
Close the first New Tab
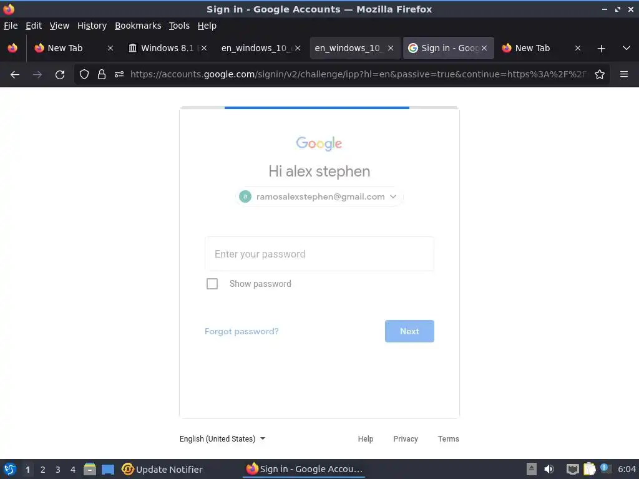[x=110, y=48]
